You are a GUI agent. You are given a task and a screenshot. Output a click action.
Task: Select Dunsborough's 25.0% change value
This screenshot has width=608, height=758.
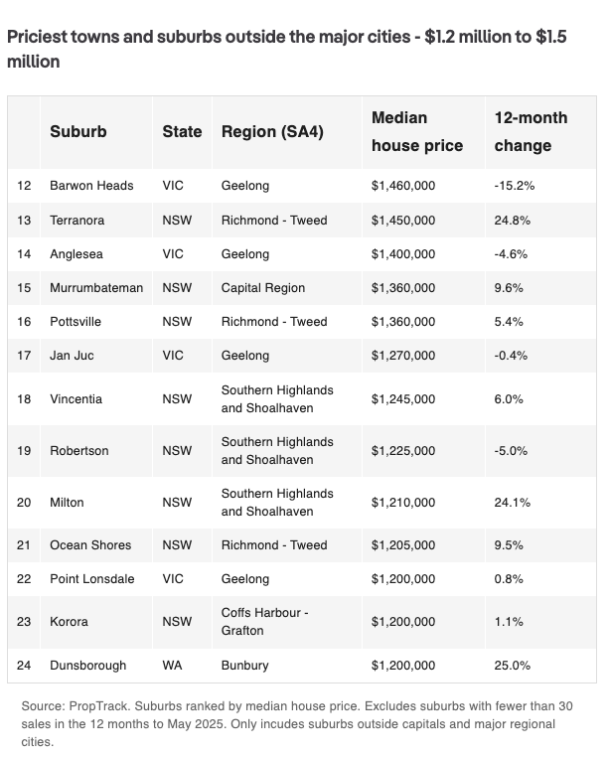[512, 666]
